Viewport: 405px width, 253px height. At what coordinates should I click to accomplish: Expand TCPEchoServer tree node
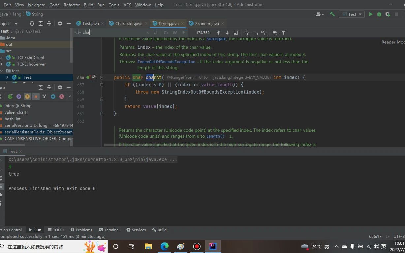pos(2,64)
